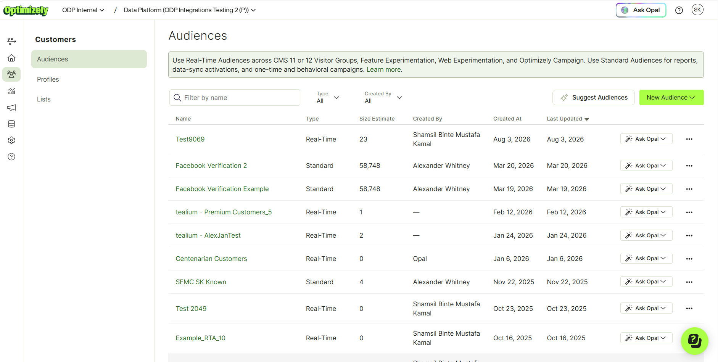Screen dimensions: 718x362
Task: Expand the Type filter dropdown
Action: tap(328, 98)
